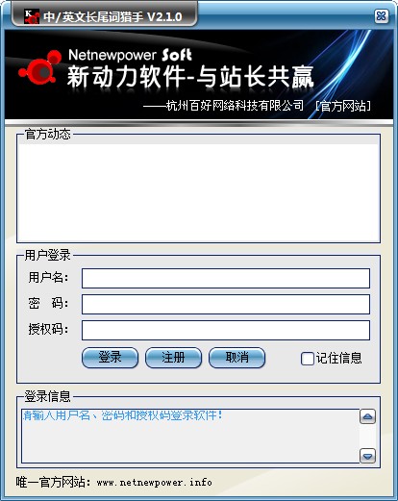Click the blue prompt text in 登录信息
Viewport: 398px width, 501px height.
coord(123,415)
